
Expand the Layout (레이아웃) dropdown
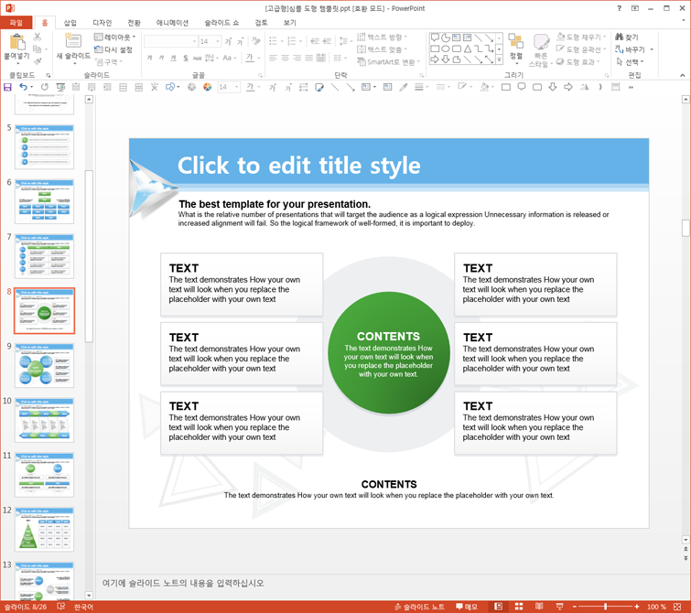115,37
